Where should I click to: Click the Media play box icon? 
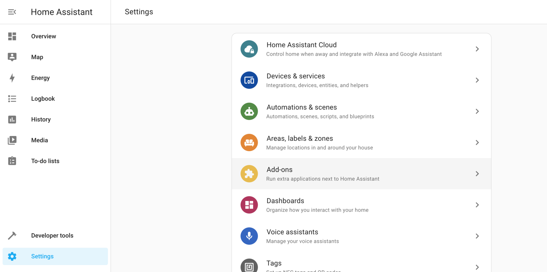12,140
